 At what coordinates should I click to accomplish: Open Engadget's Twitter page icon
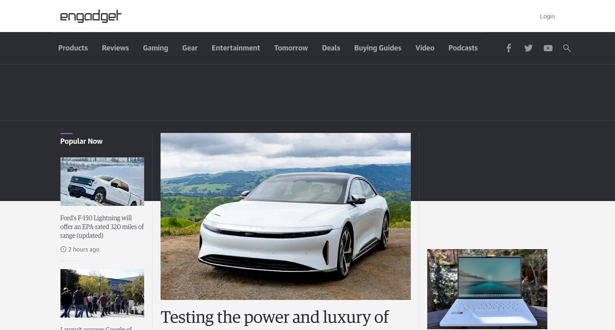[529, 48]
